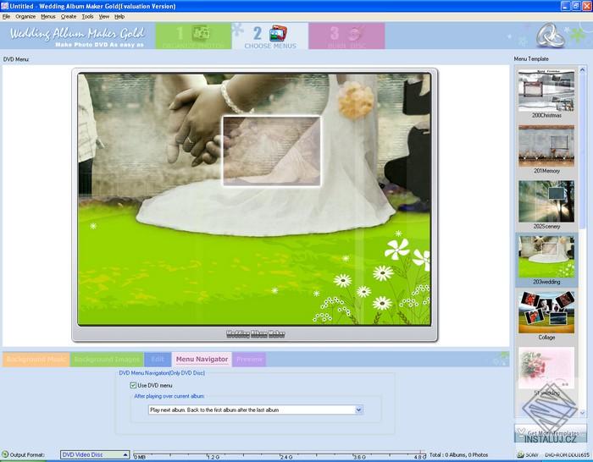Expand the after playing album dropdown
Image resolution: width=593 pixels, height=462 pixels.
pos(358,410)
